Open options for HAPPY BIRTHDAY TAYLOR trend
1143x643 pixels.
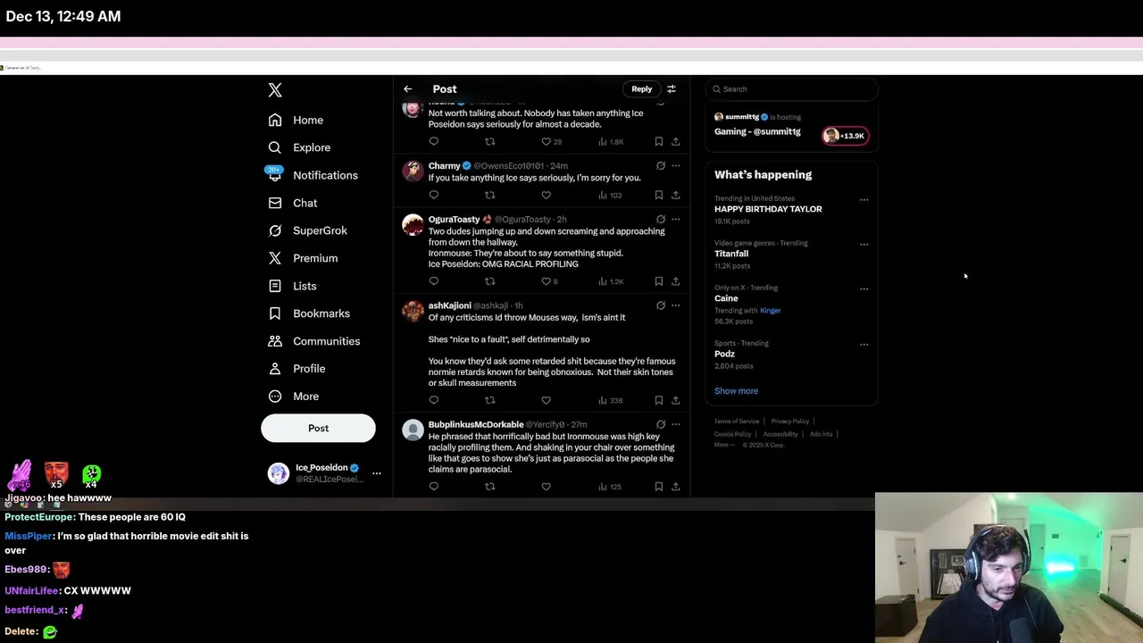tap(864, 200)
